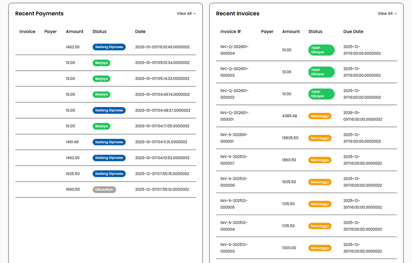Open View All in Recent Payments
The height and width of the screenshot is (263, 412).
point(186,13)
